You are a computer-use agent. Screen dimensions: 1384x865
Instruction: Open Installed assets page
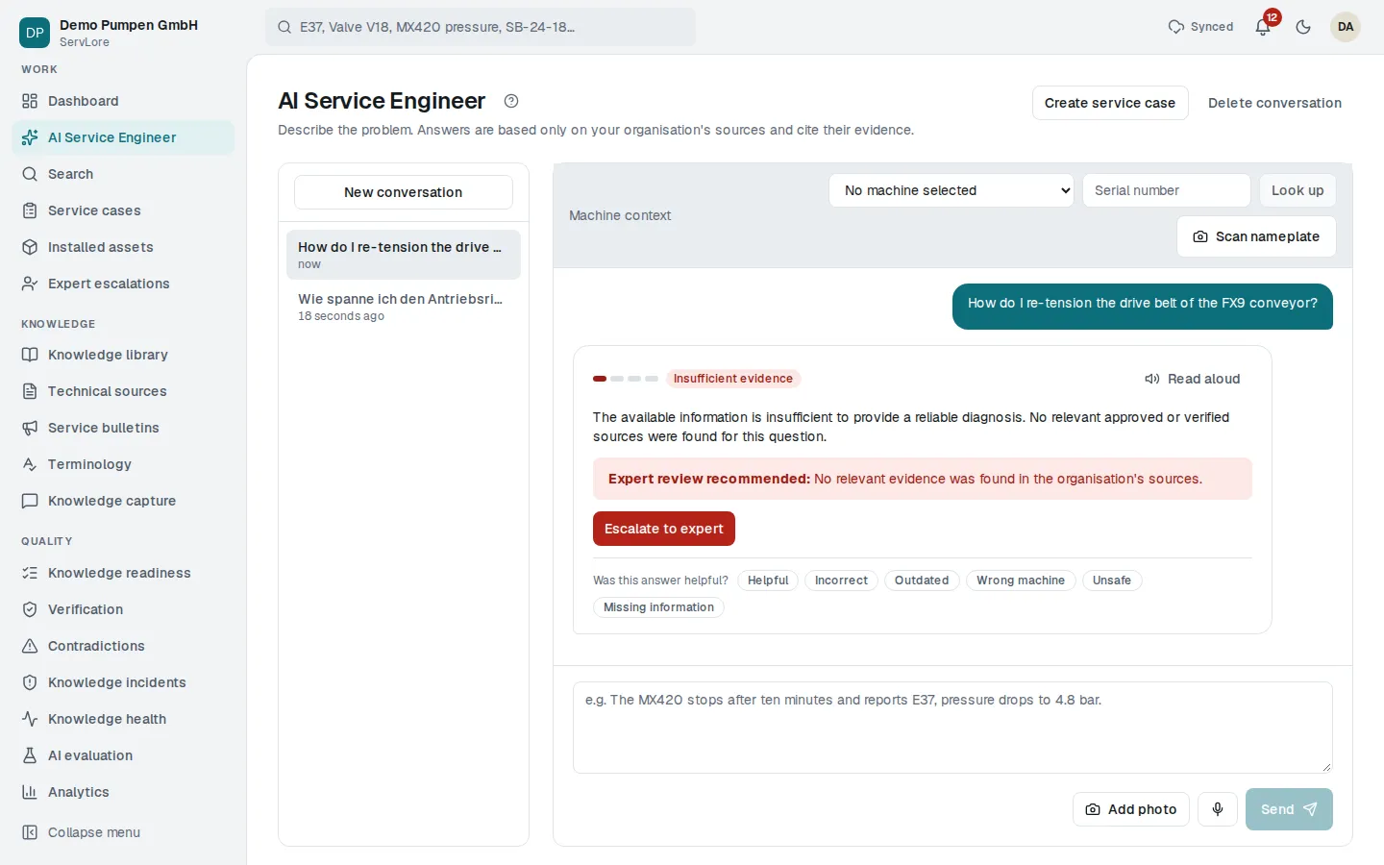point(123,247)
